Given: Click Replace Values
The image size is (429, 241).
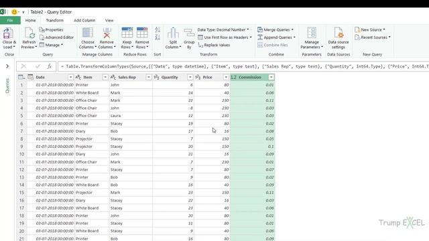Looking at the screenshot, I should point(214,45).
